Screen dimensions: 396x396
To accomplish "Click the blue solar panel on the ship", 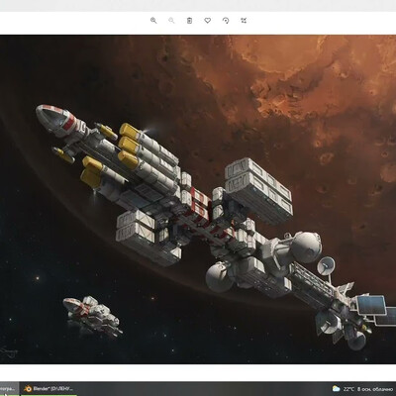I will pyautogui.click(x=371, y=305).
